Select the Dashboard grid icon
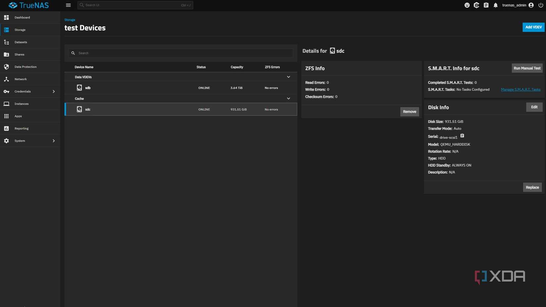The image size is (546, 307). pos(6,17)
